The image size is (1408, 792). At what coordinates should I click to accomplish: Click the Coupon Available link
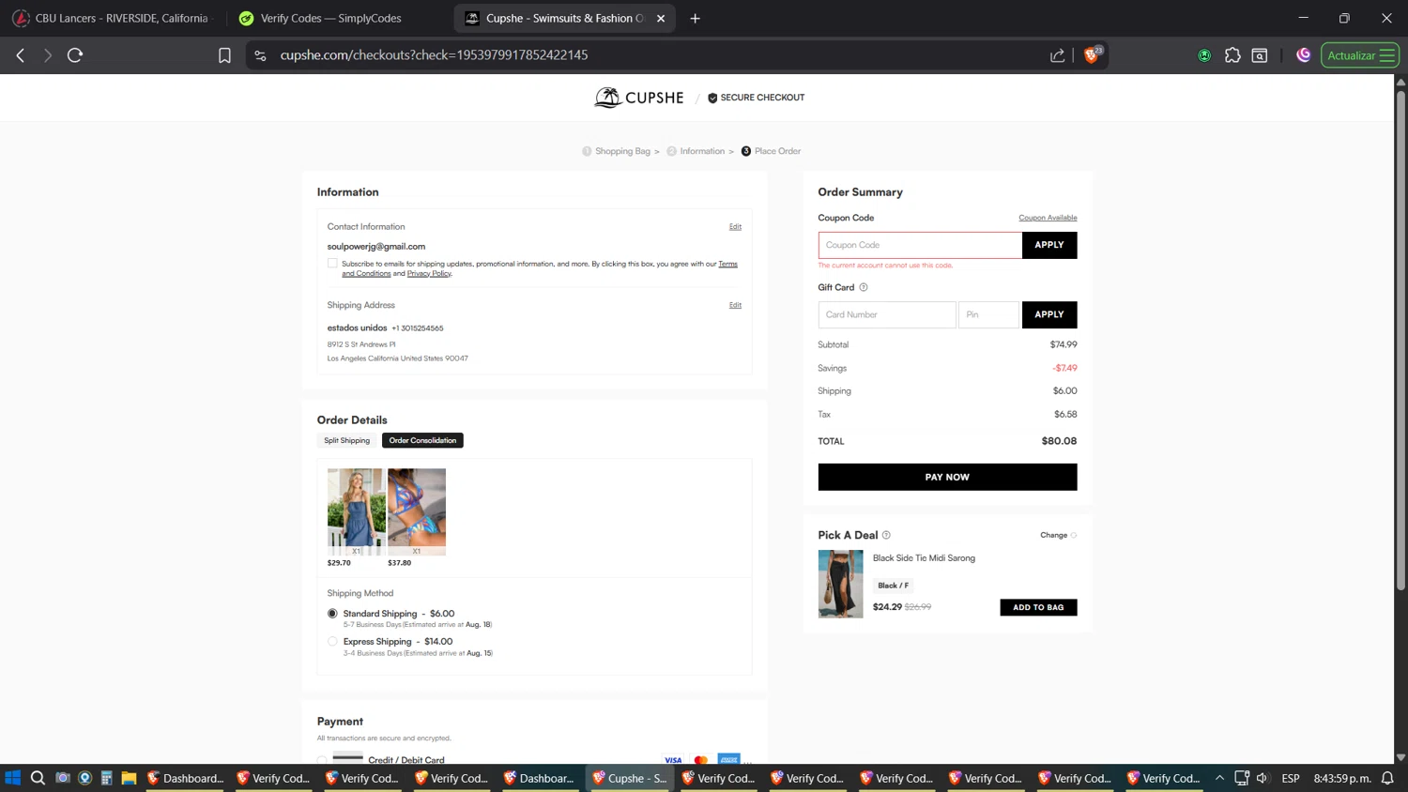[1048, 218]
